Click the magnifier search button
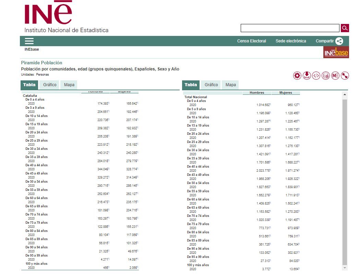359x275 pixels. (345, 28)
